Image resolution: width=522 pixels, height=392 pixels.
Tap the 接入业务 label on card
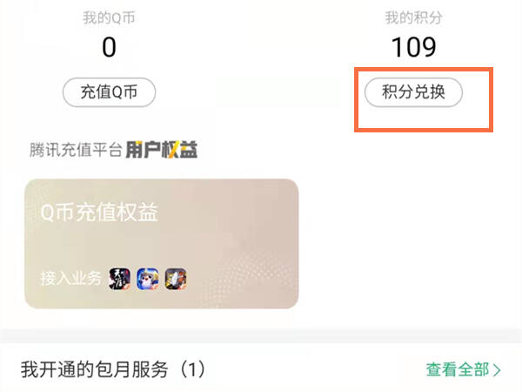pyautogui.click(x=70, y=279)
